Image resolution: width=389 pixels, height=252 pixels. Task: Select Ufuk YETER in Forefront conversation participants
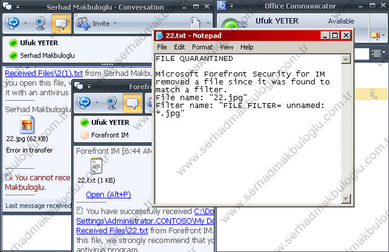pyautogui.click(x=110, y=123)
